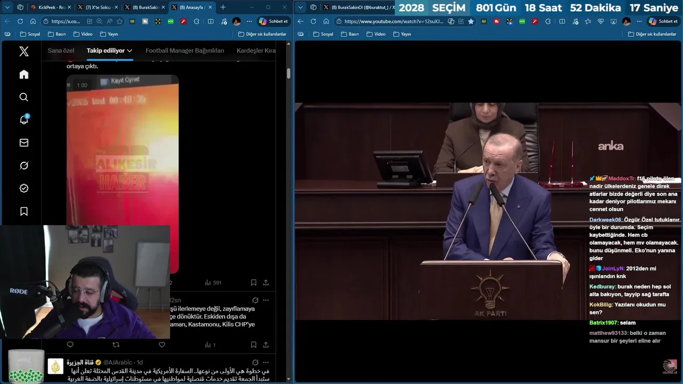Open a new tab in the left browser
This screenshot has height=384, width=683.
pos(223,7)
